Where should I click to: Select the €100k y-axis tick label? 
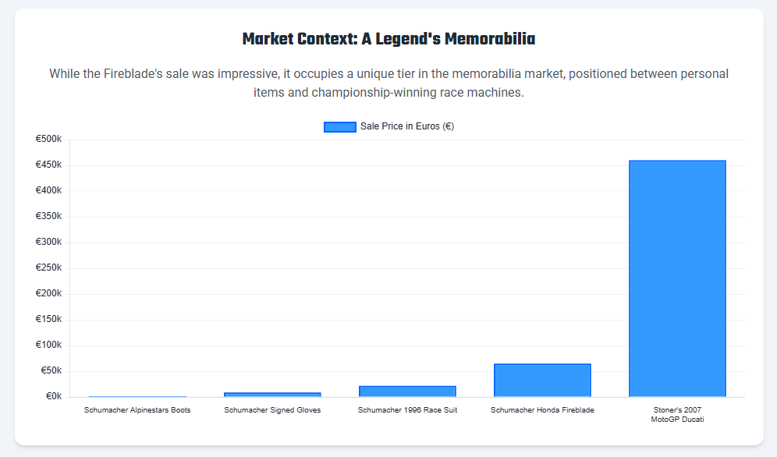48,345
